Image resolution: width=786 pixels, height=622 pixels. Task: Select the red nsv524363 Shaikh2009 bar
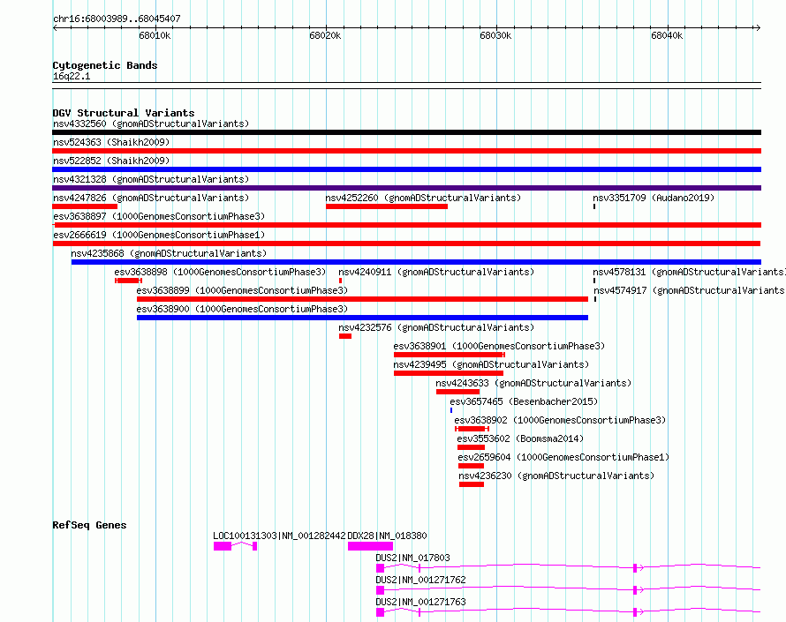[406, 151]
